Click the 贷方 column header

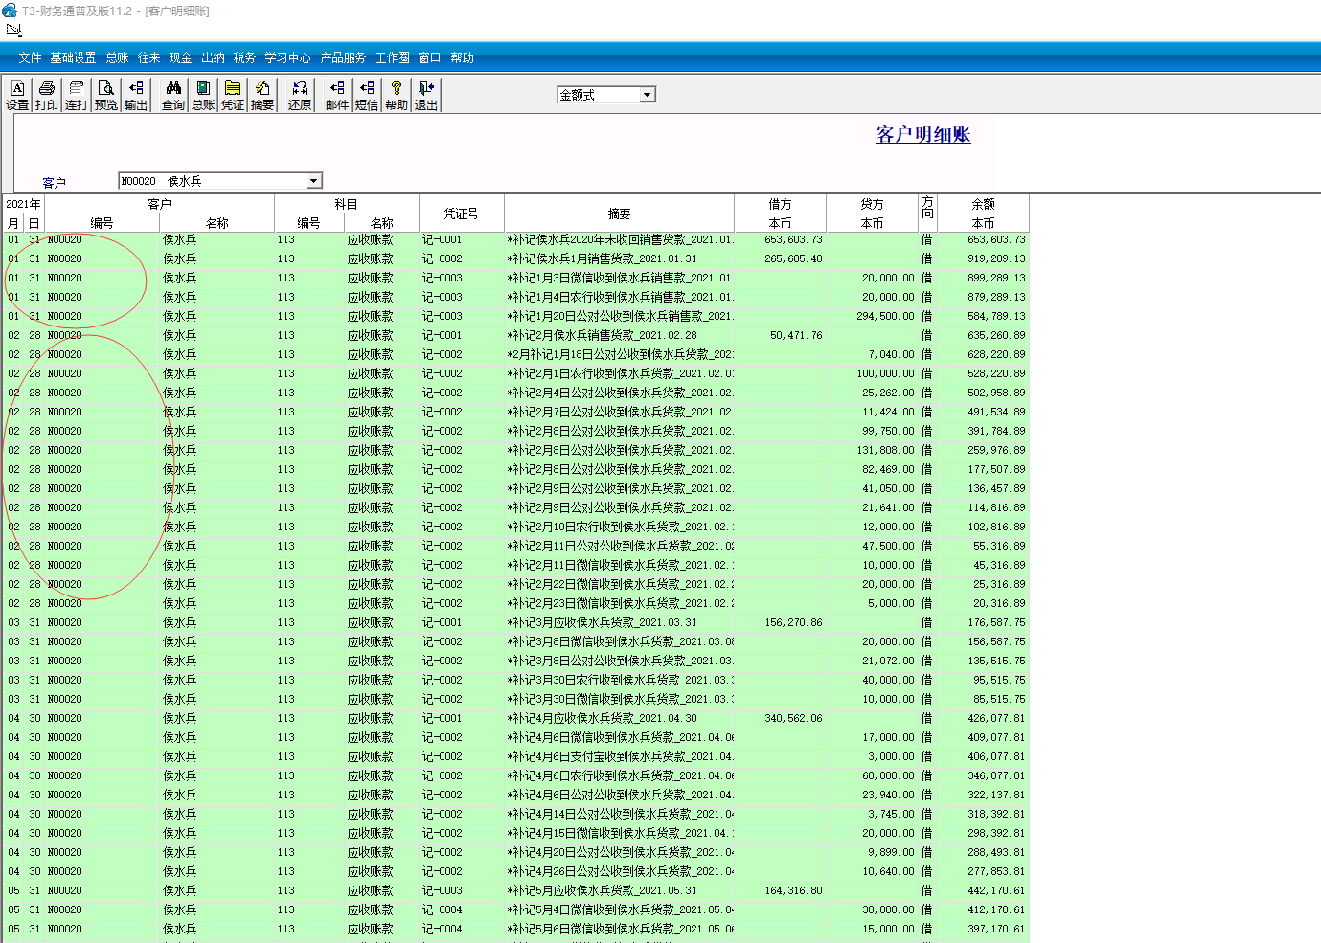tap(872, 204)
